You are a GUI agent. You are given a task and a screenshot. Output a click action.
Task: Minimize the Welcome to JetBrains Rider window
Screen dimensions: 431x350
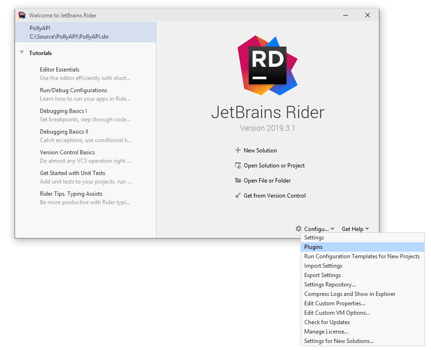pyautogui.click(x=346, y=15)
